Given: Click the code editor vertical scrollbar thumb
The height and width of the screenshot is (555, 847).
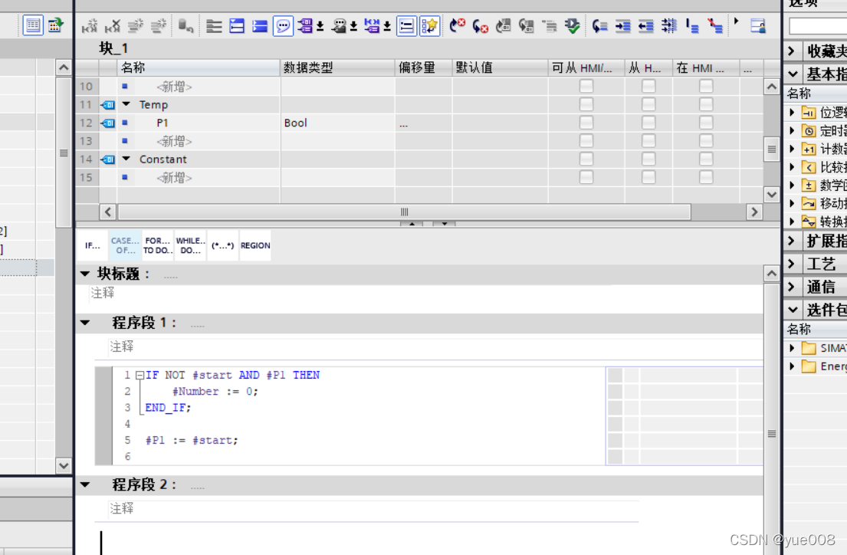Looking at the screenshot, I should [771, 433].
